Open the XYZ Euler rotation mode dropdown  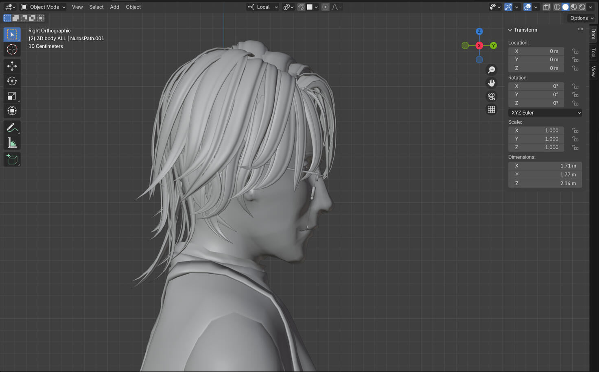tap(545, 113)
